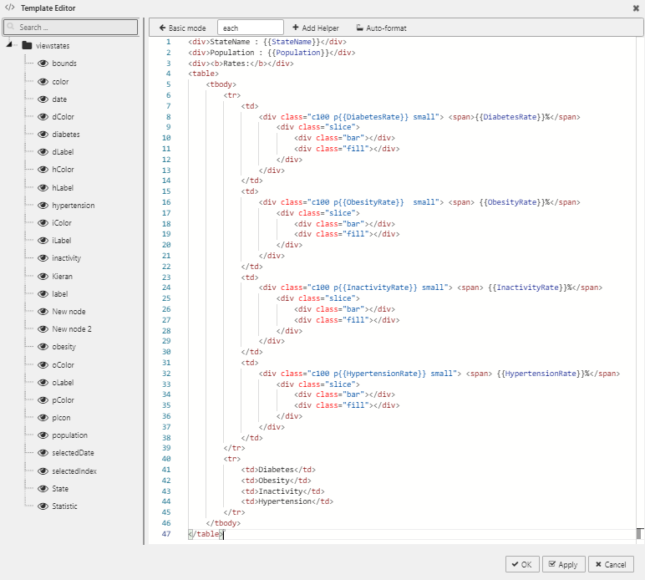This screenshot has height=580, width=645.
Task: Auto-format the template code
Action: point(381,28)
